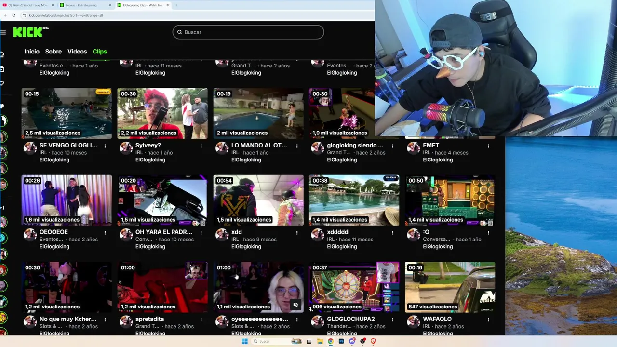This screenshot has height=347, width=617.
Task: Open OBS Studio from the taskbar
Action: (362, 341)
